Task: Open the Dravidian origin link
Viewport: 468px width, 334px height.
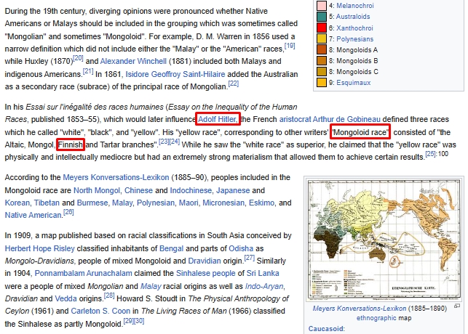Action: 205,261
